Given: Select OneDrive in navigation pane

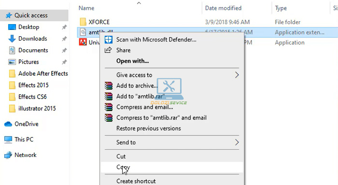Looking at the screenshot, I should tap(27, 124).
